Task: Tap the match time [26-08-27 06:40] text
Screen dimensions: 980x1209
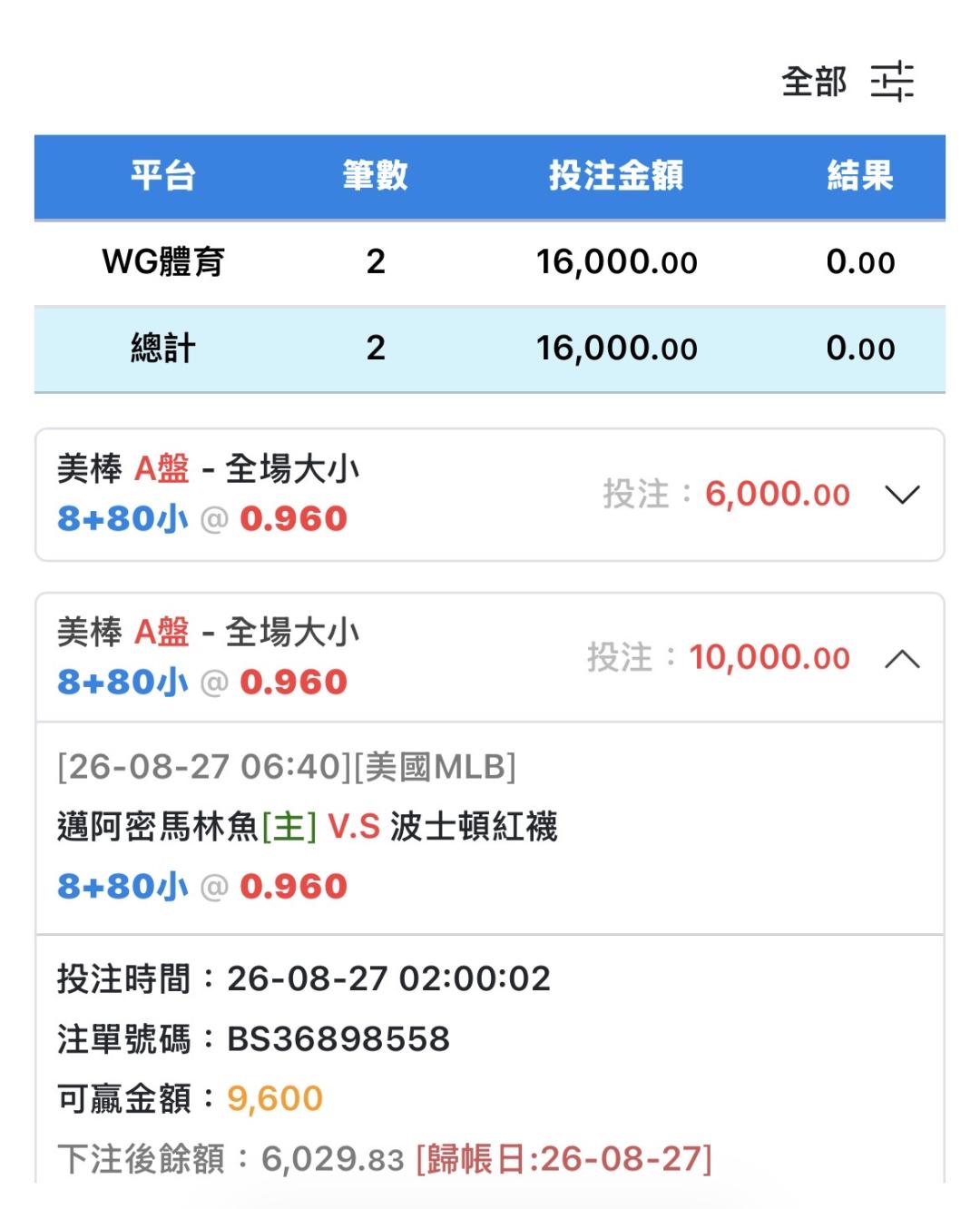Action: [204, 767]
